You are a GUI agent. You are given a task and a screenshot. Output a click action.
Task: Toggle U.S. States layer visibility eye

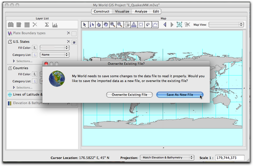pyautogui.click(x=74, y=42)
